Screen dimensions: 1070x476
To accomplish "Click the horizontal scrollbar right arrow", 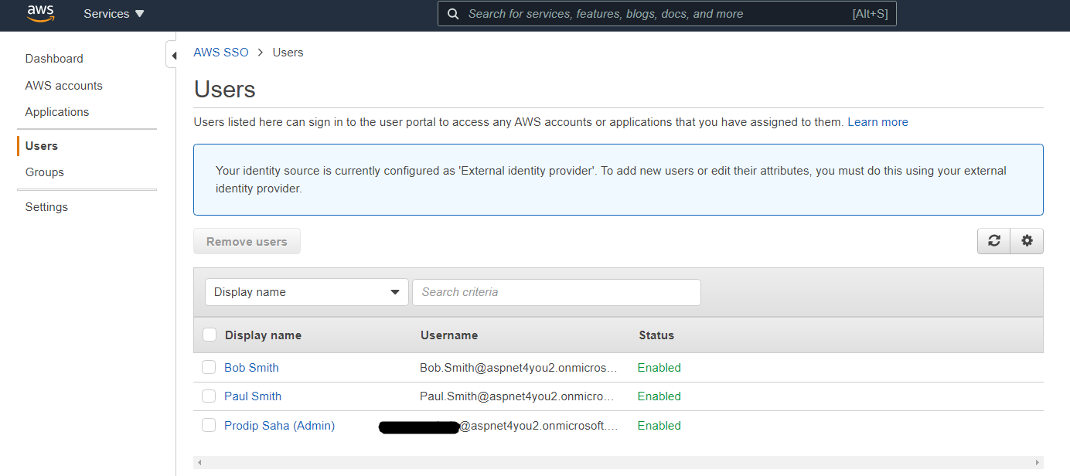I will click(x=1037, y=462).
